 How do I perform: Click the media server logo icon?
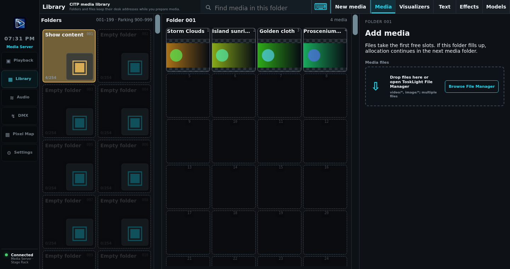pyautogui.click(x=20, y=23)
